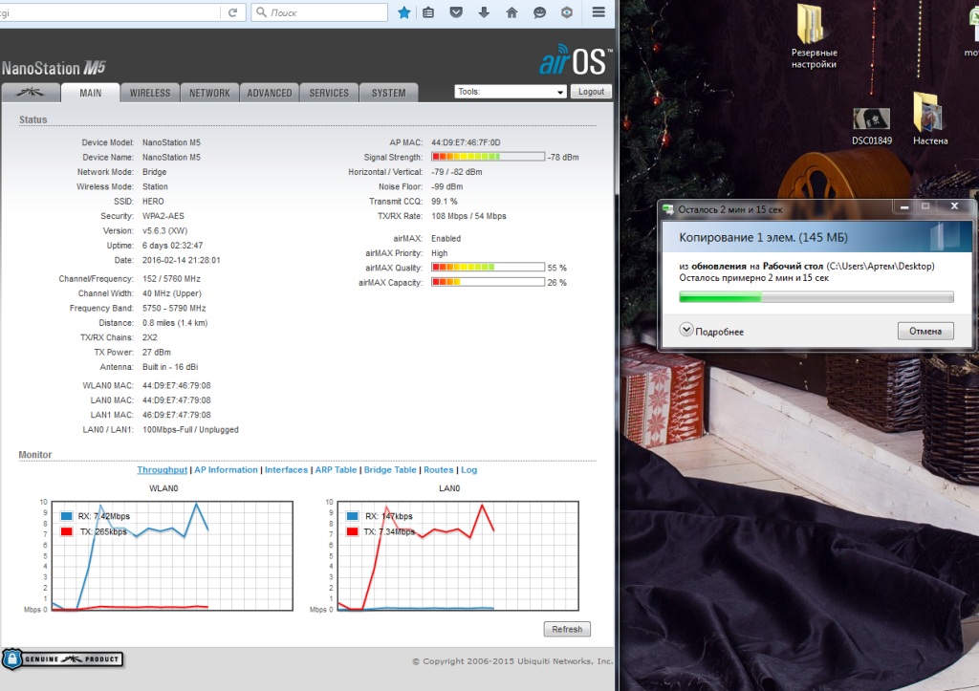
Task: Expand Подробнее details in copy dialog
Action: coord(711,331)
